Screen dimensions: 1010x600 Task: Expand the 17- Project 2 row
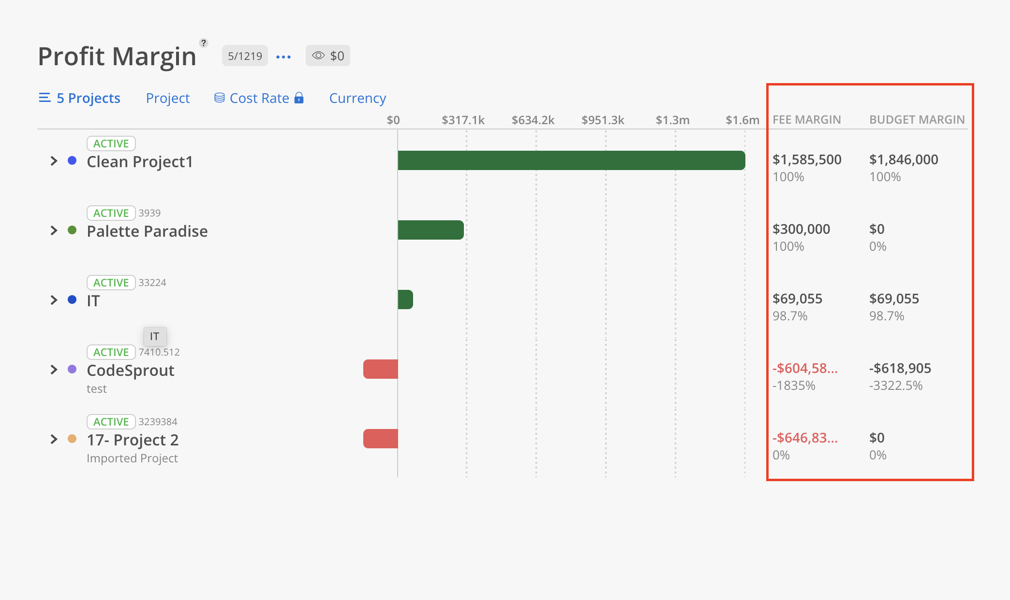[54, 439]
